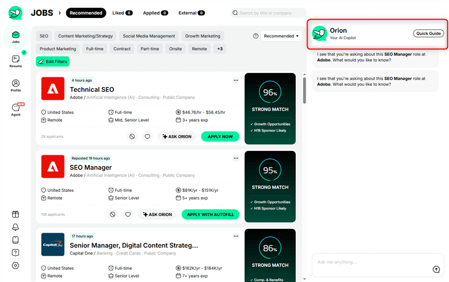Click the Adobe logo on Technical SEO card
This screenshot has height=282, width=449.
[53, 89]
